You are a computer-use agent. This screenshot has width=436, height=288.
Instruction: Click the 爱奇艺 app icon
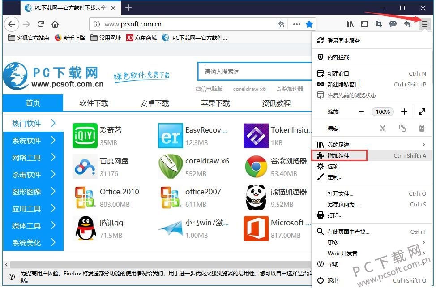point(85,136)
